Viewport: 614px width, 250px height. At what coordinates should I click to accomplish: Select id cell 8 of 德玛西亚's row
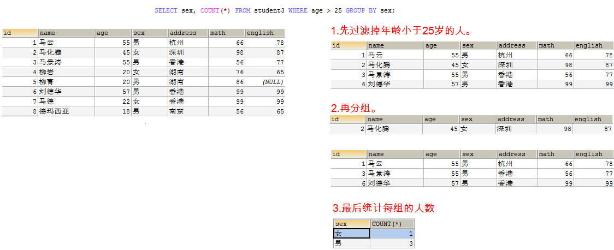coord(20,111)
